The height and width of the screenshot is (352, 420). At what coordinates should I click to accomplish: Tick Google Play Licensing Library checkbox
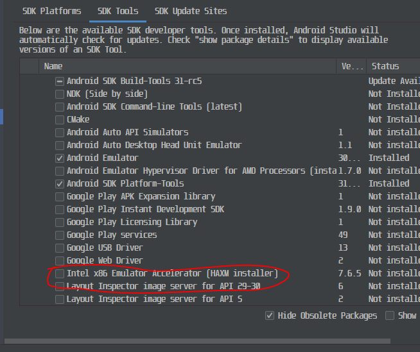[x=60, y=222]
